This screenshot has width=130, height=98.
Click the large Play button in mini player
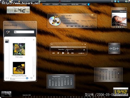(x=63, y=53)
